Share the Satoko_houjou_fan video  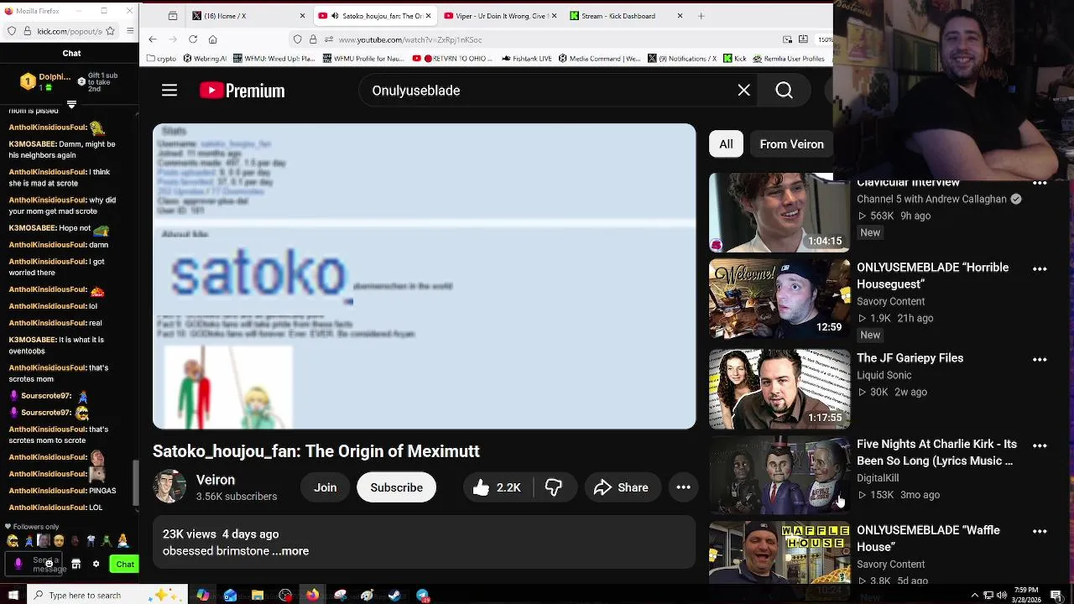click(x=621, y=487)
